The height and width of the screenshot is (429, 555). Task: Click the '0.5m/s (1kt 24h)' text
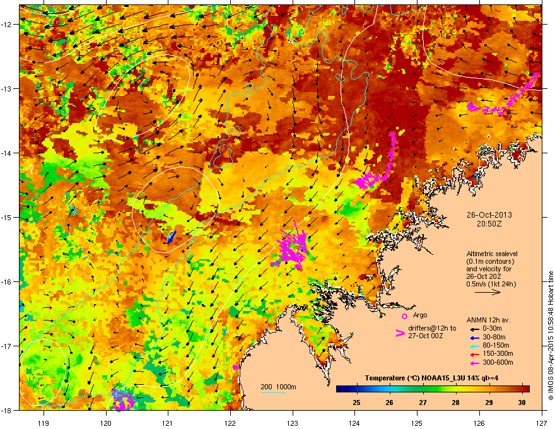pos(491,284)
